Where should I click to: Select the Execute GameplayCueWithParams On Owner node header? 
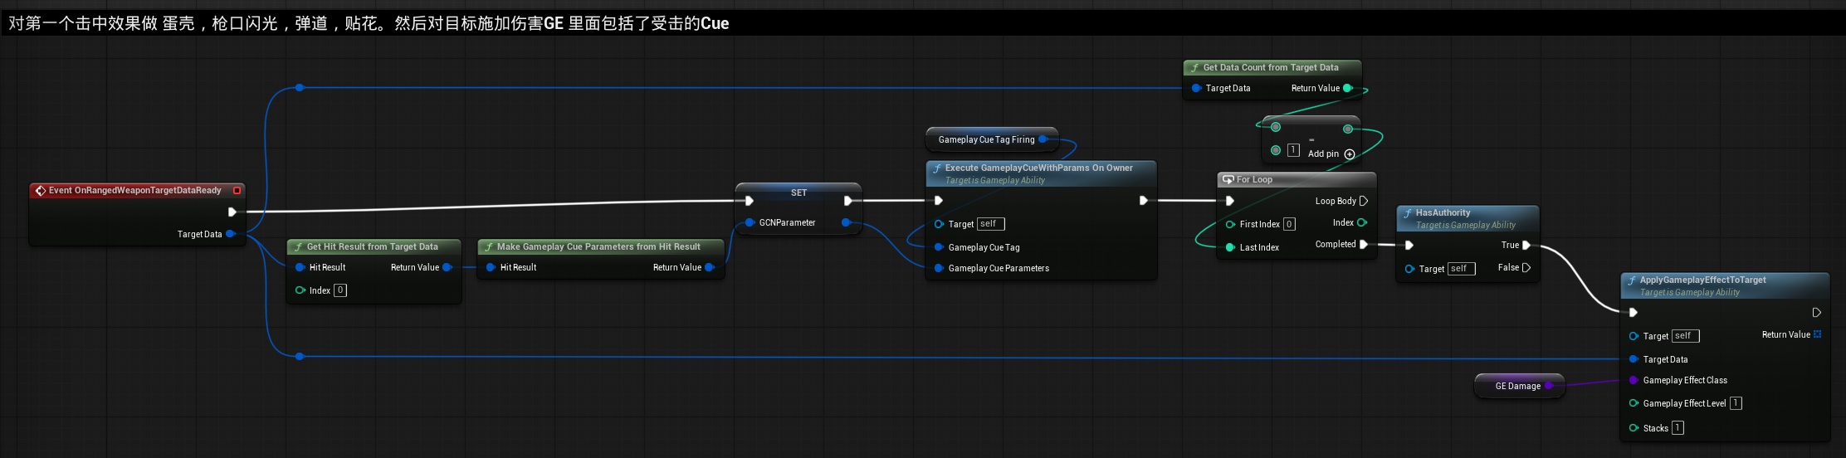point(1038,168)
